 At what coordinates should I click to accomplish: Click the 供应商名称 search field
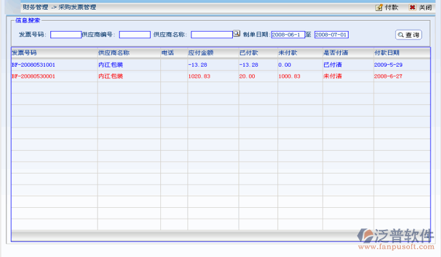[212, 34]
